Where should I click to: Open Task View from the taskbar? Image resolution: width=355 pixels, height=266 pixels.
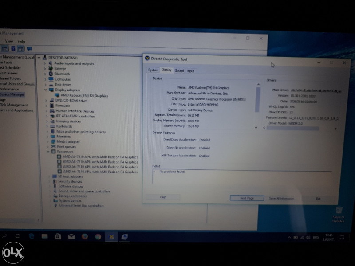(17, 236)
